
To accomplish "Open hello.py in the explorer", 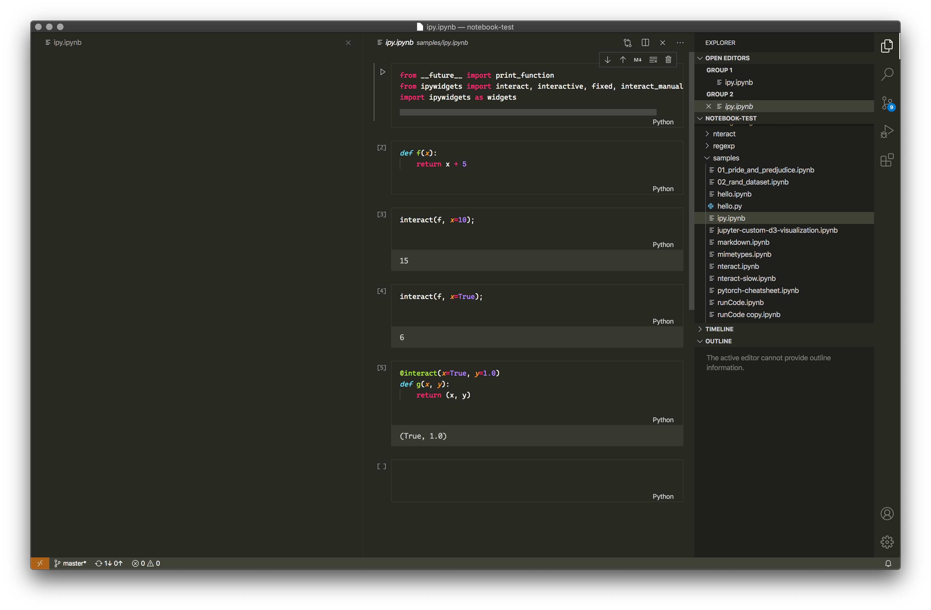I will coord(729,206).
